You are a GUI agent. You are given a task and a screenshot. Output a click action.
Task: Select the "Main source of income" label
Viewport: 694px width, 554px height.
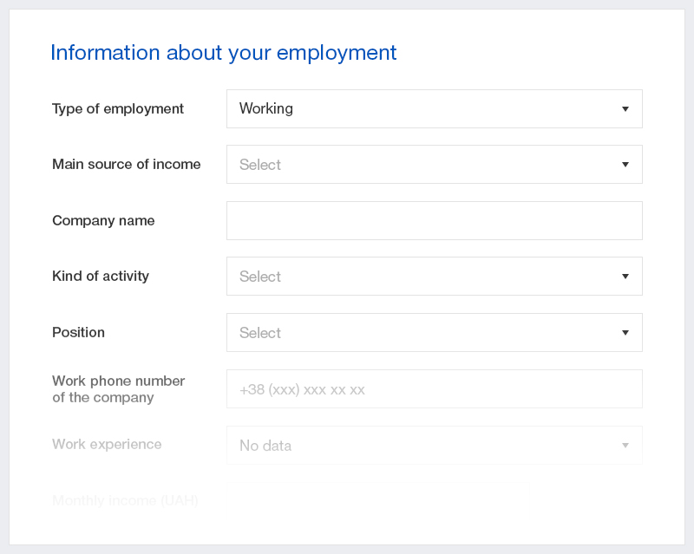pos(126,165)
